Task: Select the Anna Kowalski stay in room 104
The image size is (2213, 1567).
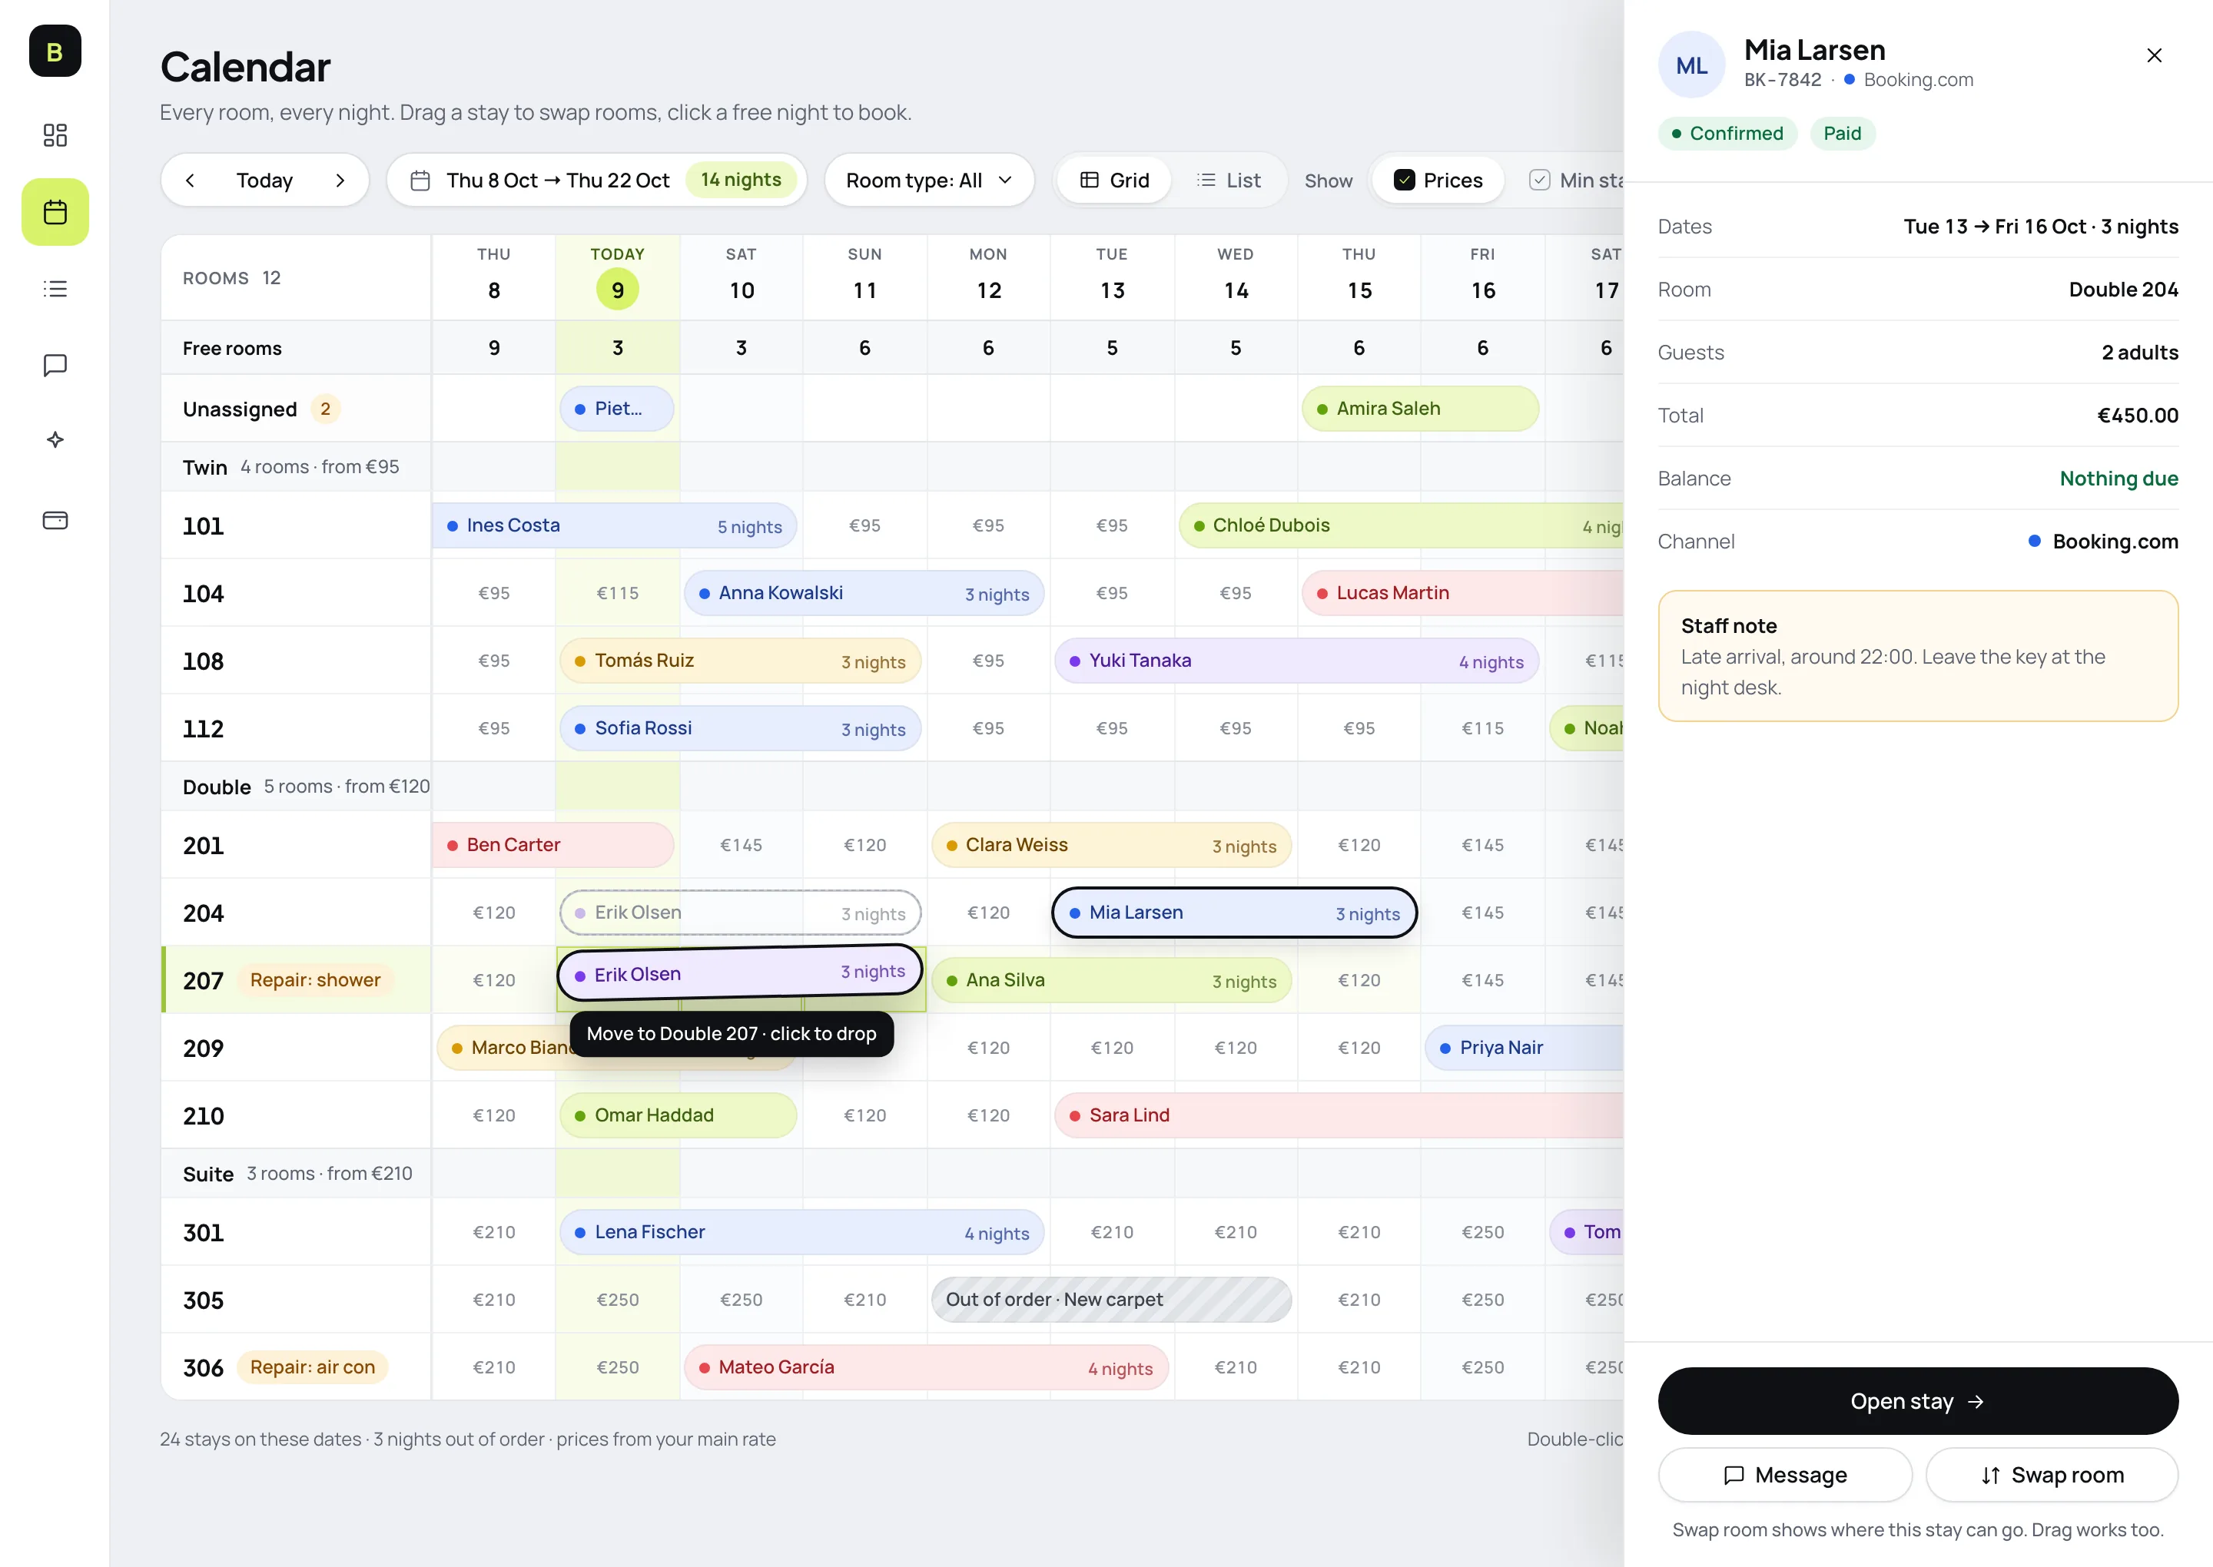Action: click(x=864, y=594)
